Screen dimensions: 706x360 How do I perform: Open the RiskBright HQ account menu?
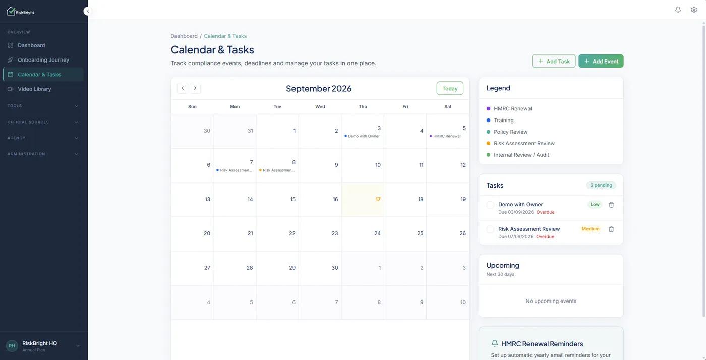click(x=43, y=346)
